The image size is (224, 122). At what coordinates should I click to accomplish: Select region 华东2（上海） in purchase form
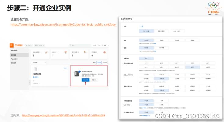146,31
